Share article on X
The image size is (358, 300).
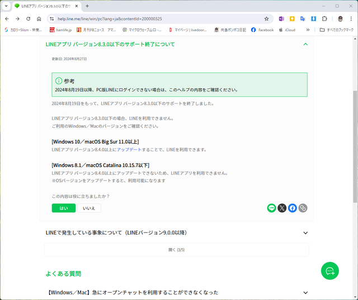[x=282, y=208]
